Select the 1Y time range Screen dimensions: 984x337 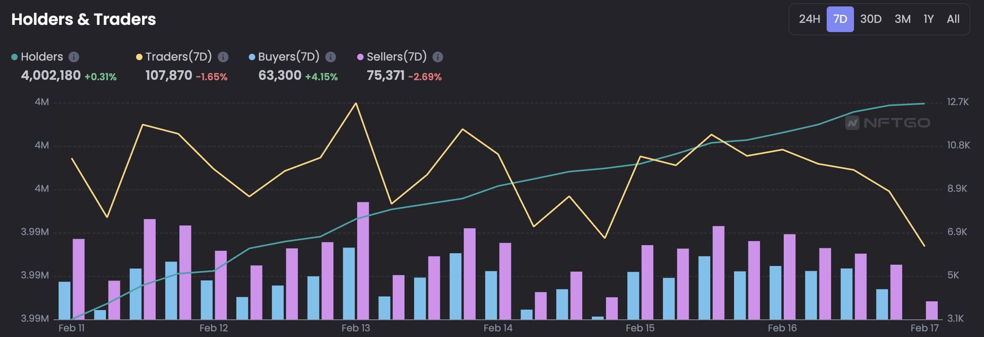(x=928, y=19)
